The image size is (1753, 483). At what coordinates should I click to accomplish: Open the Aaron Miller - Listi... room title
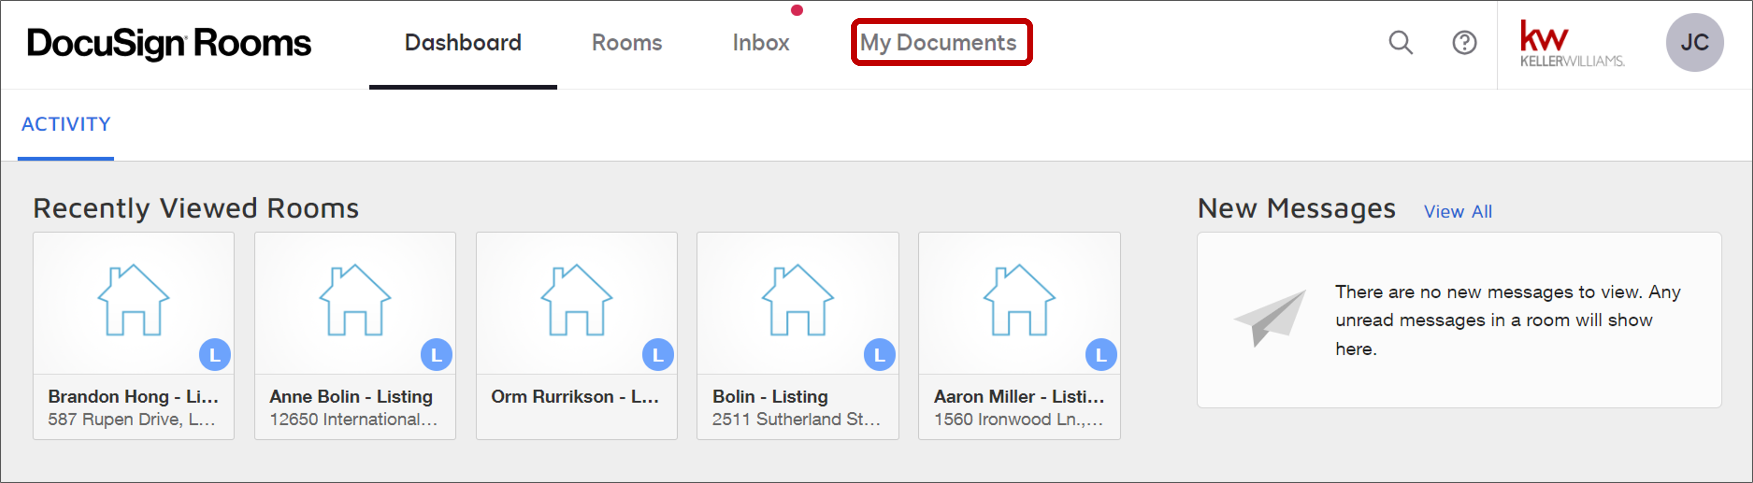pos(1019,396)
